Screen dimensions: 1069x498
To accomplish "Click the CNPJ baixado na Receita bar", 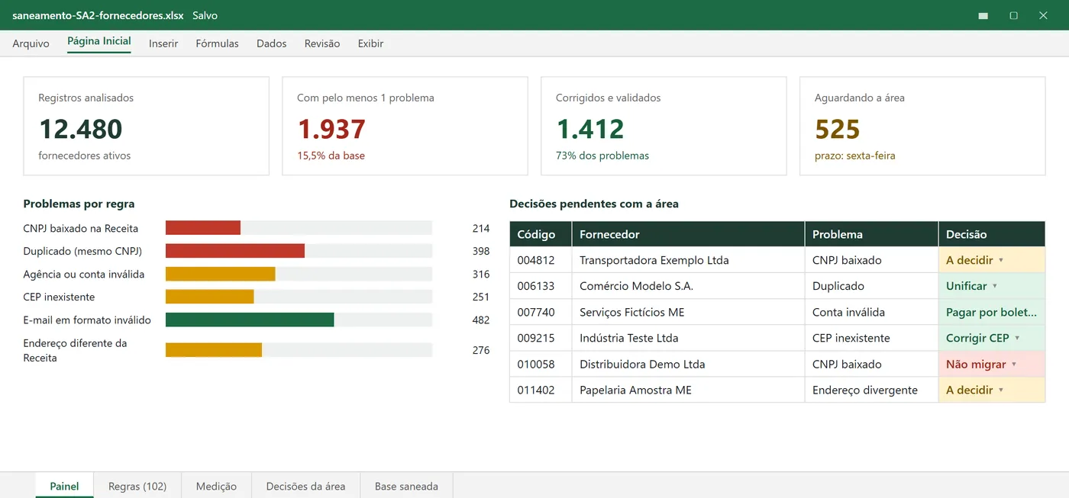I will tap(203, 227).
